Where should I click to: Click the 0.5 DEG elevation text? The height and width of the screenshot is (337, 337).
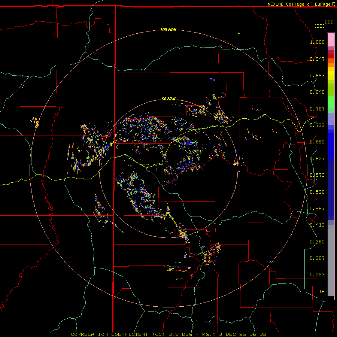point(180,334)
